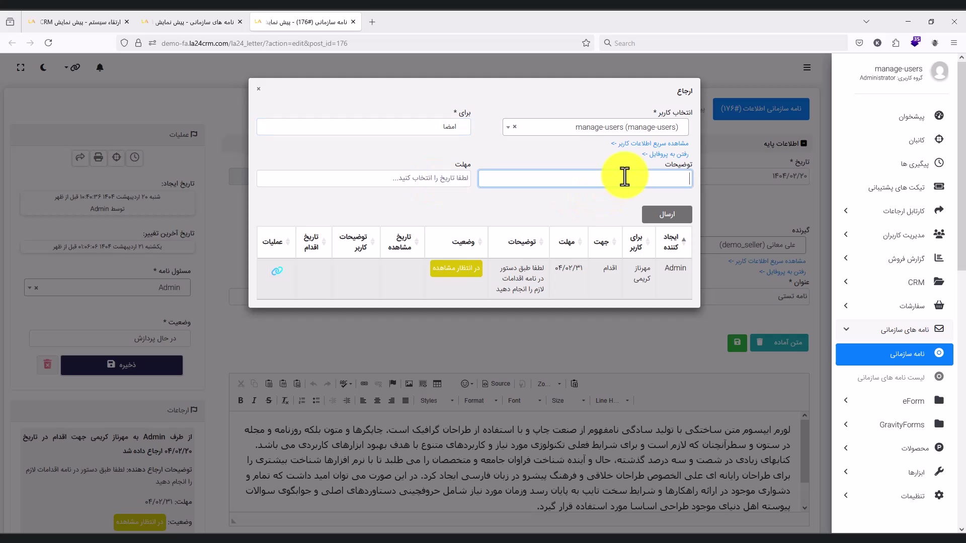
Task: Click the green save icon button
Action: 737,342
